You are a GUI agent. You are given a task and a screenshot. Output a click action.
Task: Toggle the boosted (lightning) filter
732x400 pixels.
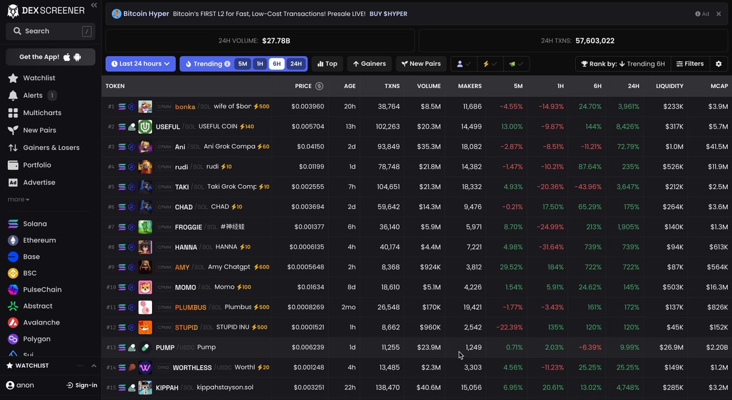tap(490, 64)
